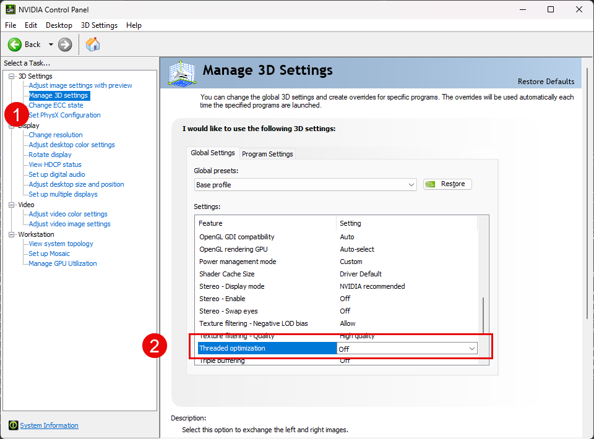Select Set up multiple displays
Image resolution: width=594 pixels, height=439 pixels.
[63, 194]
